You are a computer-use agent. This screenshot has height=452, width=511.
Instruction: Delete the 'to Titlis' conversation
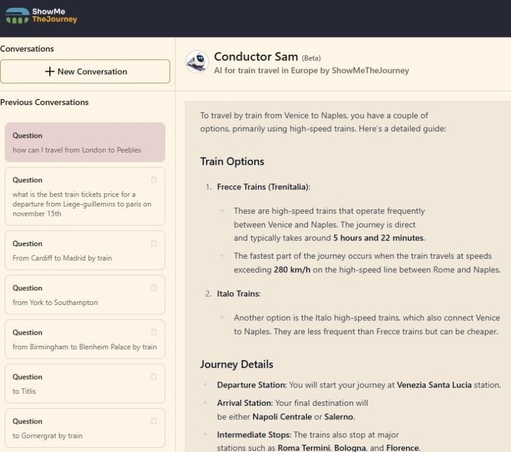(x=154, y=377)
